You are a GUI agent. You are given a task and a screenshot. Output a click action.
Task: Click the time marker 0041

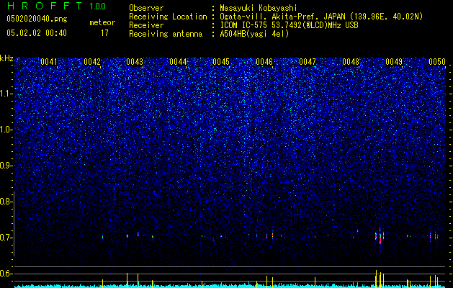pos(49,62)
